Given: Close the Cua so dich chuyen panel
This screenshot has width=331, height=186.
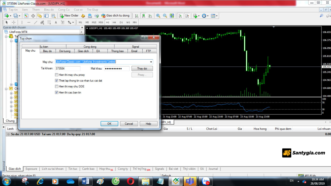Looking at the screenshot, I should [82, 27].
